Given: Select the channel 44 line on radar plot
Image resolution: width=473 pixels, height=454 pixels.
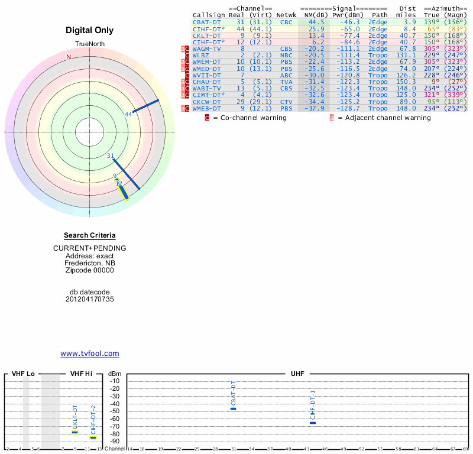Looking at the screenshot, I should (x=146, y=106).
